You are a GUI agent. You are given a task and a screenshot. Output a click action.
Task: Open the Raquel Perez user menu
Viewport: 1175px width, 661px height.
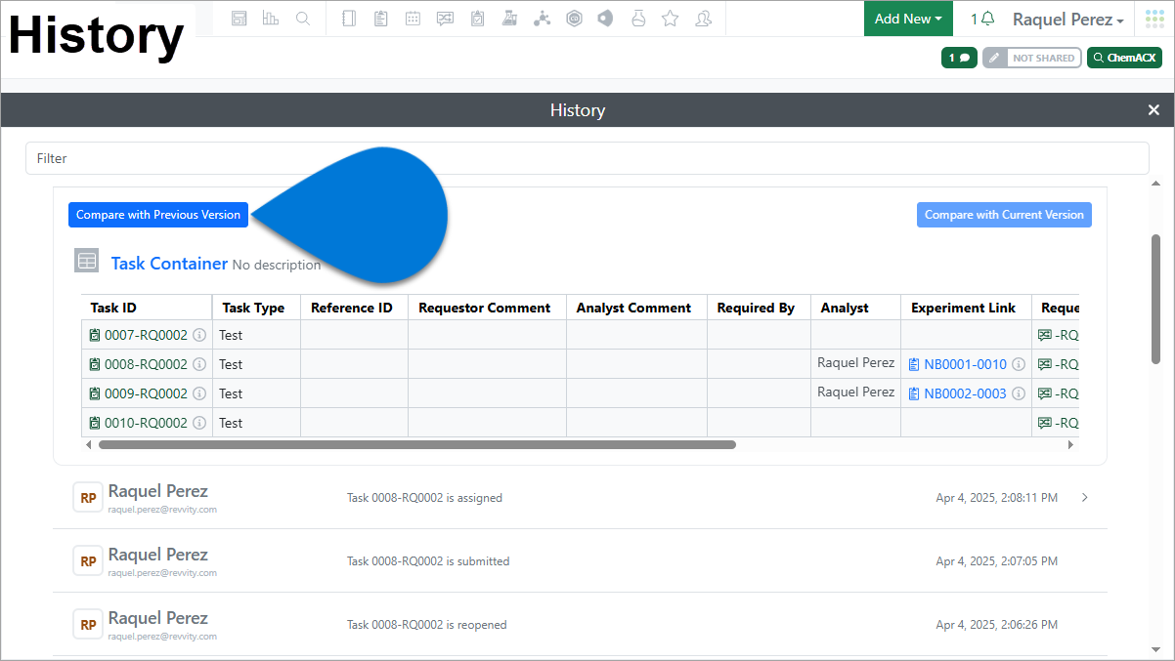[x=1067, y=20]
